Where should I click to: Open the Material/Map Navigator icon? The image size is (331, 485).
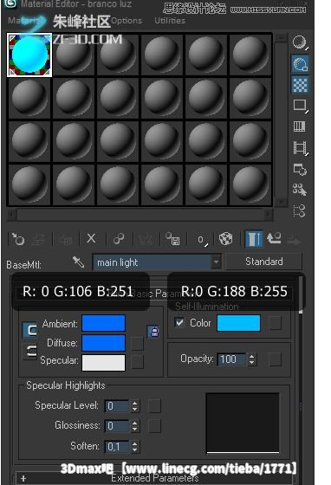pyautogui.click(x=299, y=211)
